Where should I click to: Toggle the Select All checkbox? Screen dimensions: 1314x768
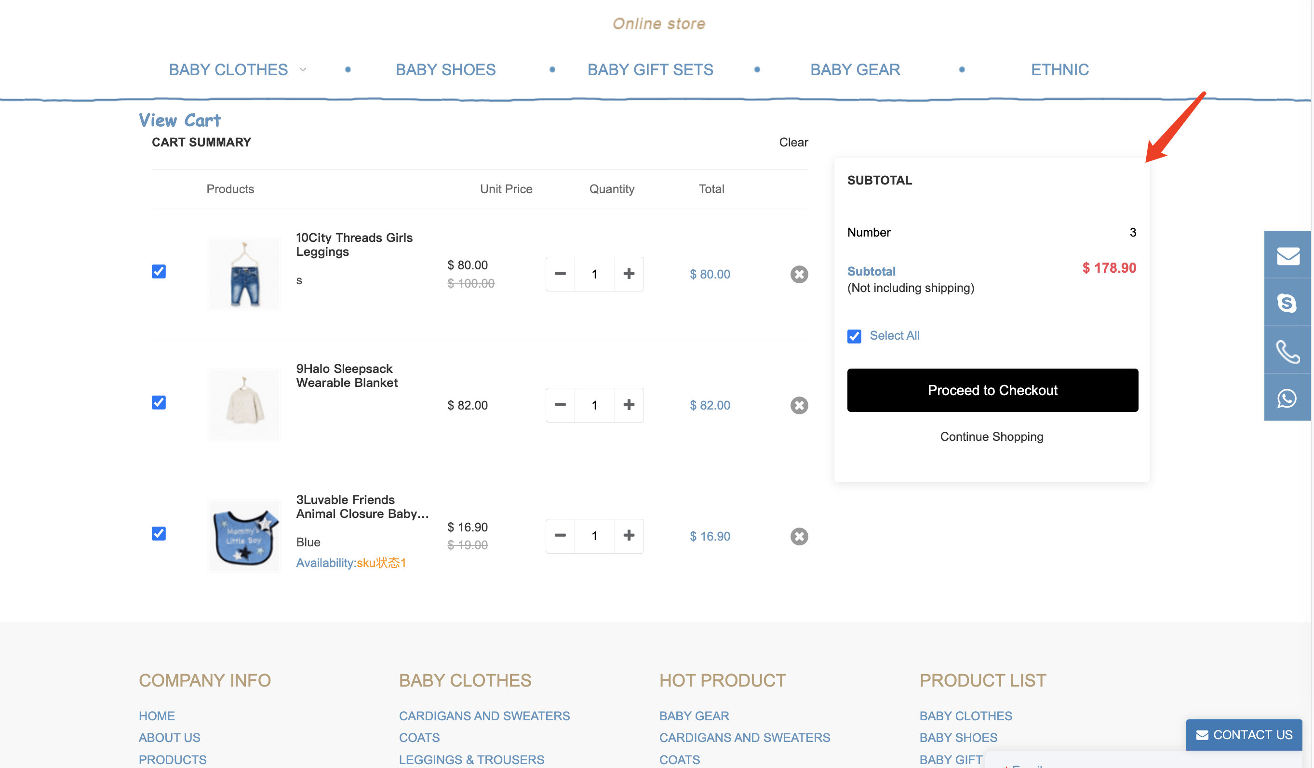pos(854,336)
